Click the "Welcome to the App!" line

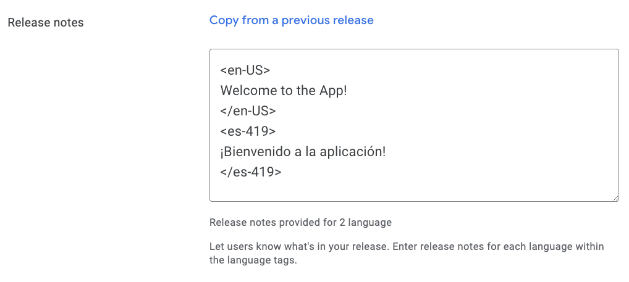click(284, 91)
